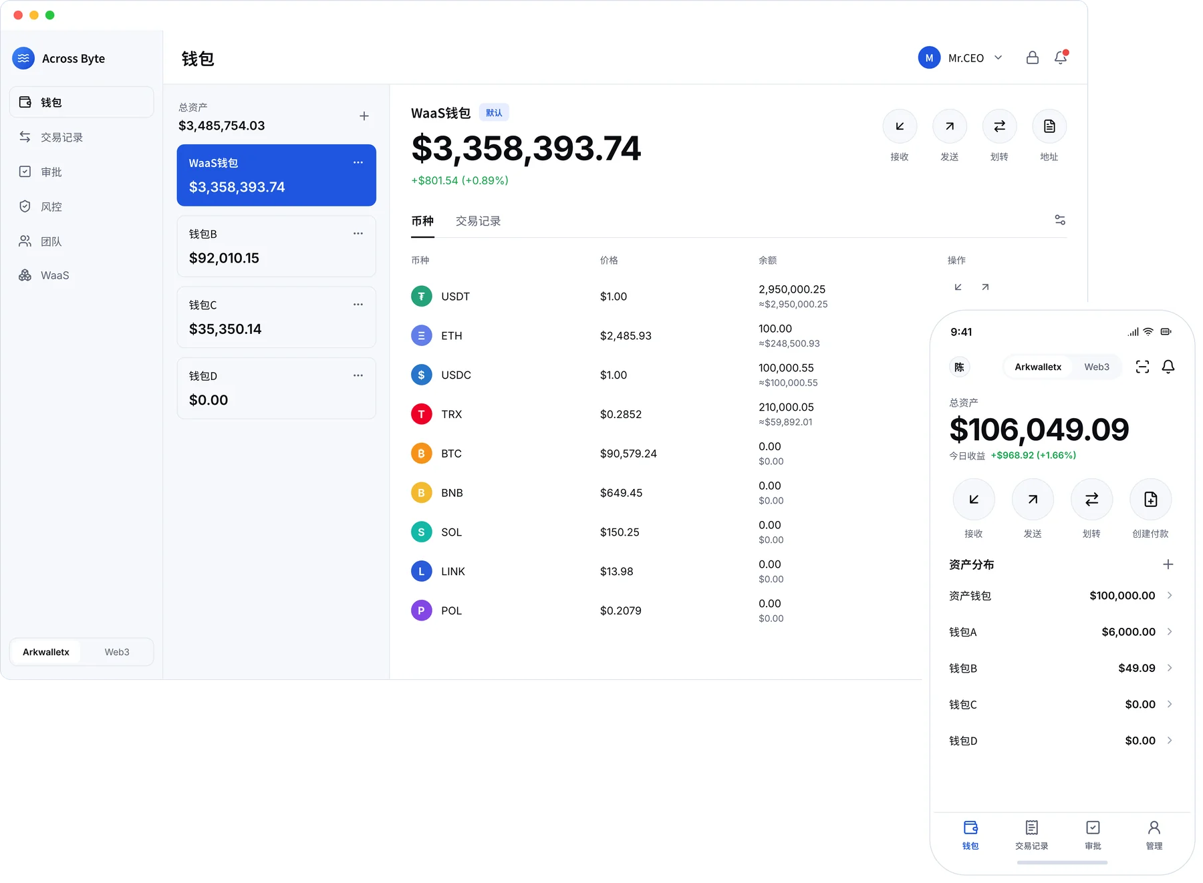Tap the scan QR icon in mobile app

tap(1142, 367)
